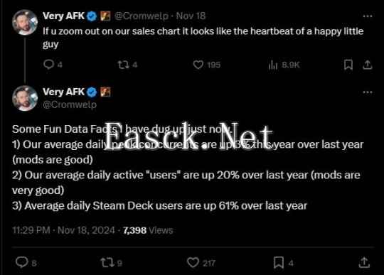Open @Cromwelp handle below second tweet name
The width and height of the screenshot is (384, 275).
[x=70, y=104]
